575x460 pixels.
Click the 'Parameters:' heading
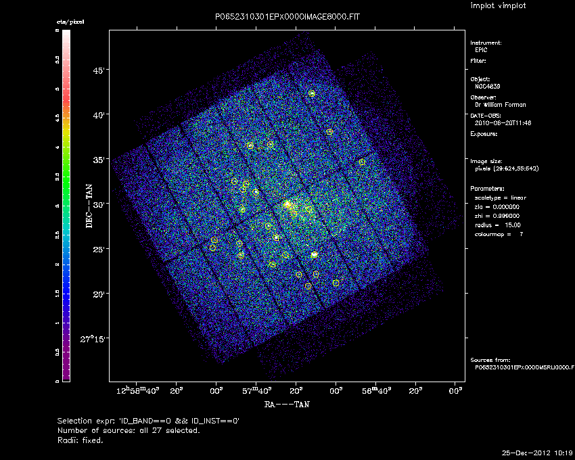coord(487,189)
